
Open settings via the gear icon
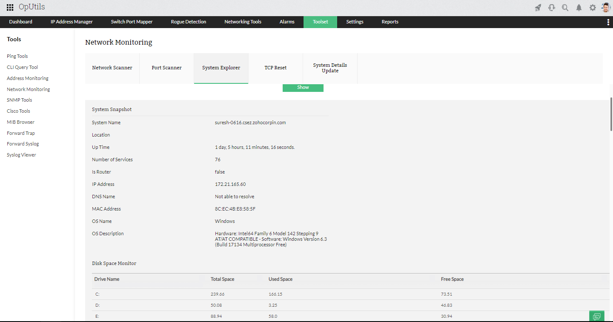(x=592, y=7)
